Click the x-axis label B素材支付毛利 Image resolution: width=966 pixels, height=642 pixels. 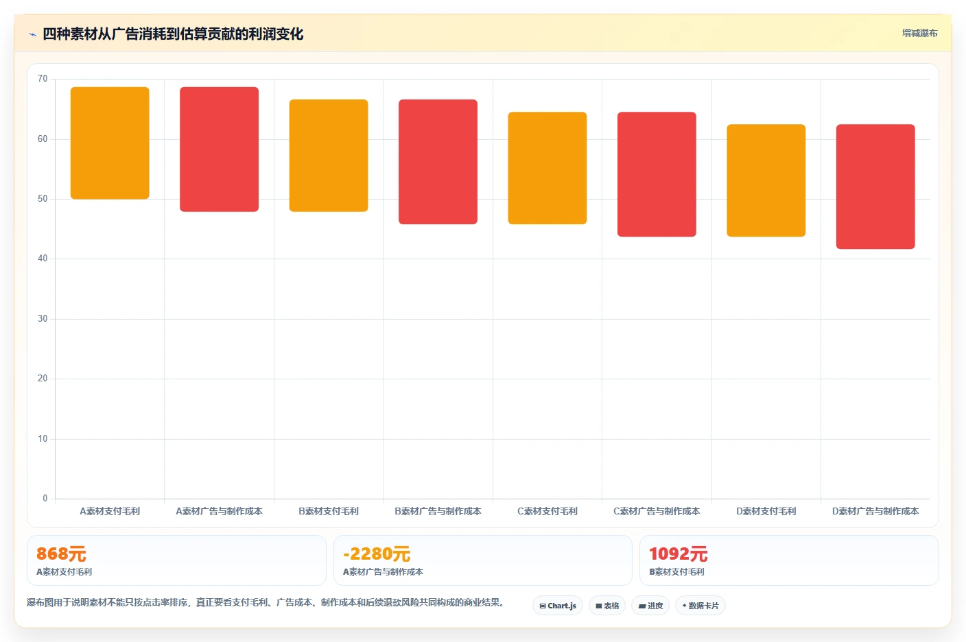329,511
